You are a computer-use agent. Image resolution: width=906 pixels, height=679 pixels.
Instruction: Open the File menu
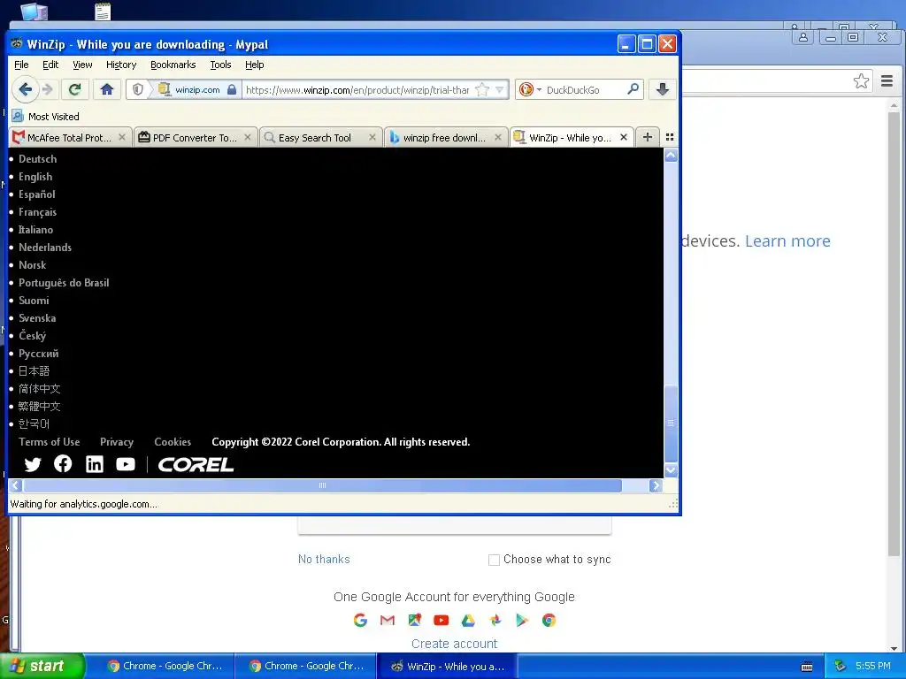pyautogui.click(x=21, y=65)
